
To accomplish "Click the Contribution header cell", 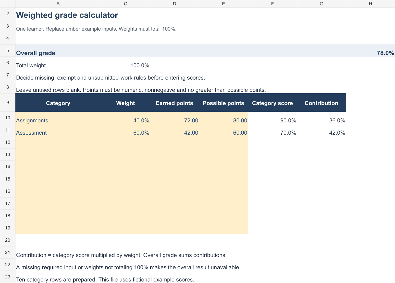I will (x=322, y=102).
